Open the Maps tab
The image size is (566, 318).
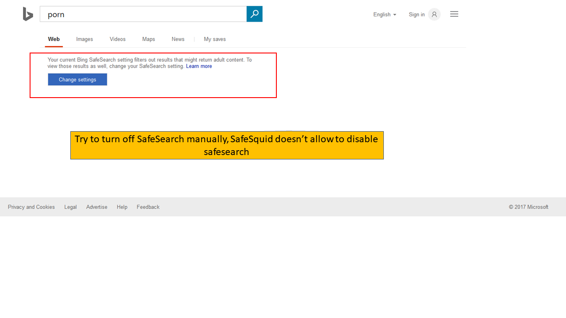point(149,39)
